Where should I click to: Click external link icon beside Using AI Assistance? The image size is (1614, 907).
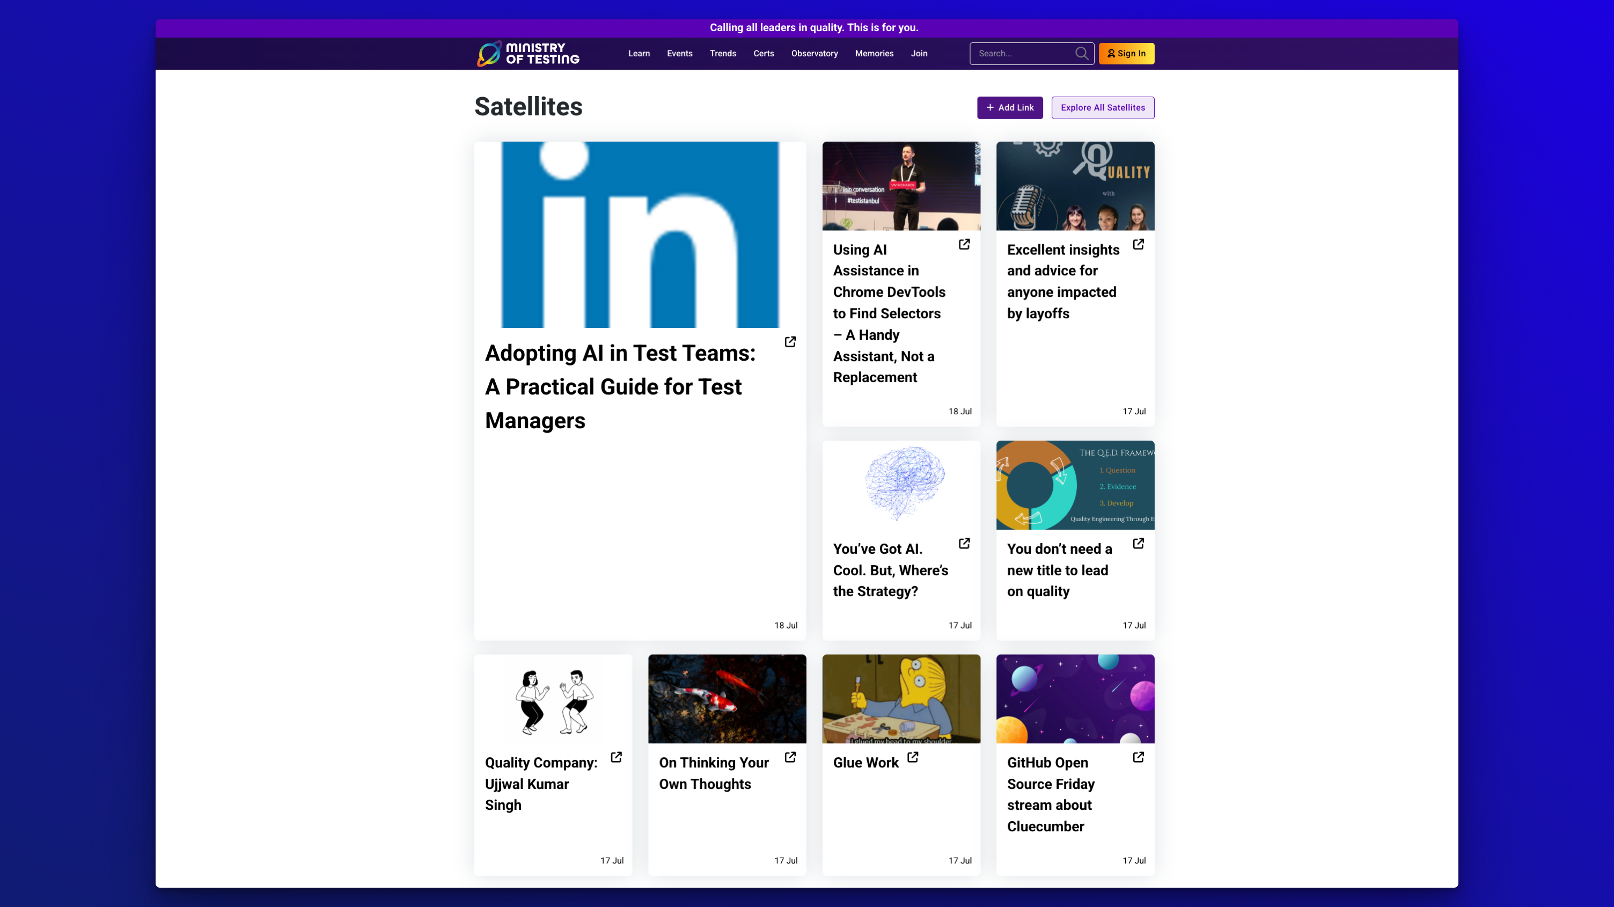click(964, 244)
